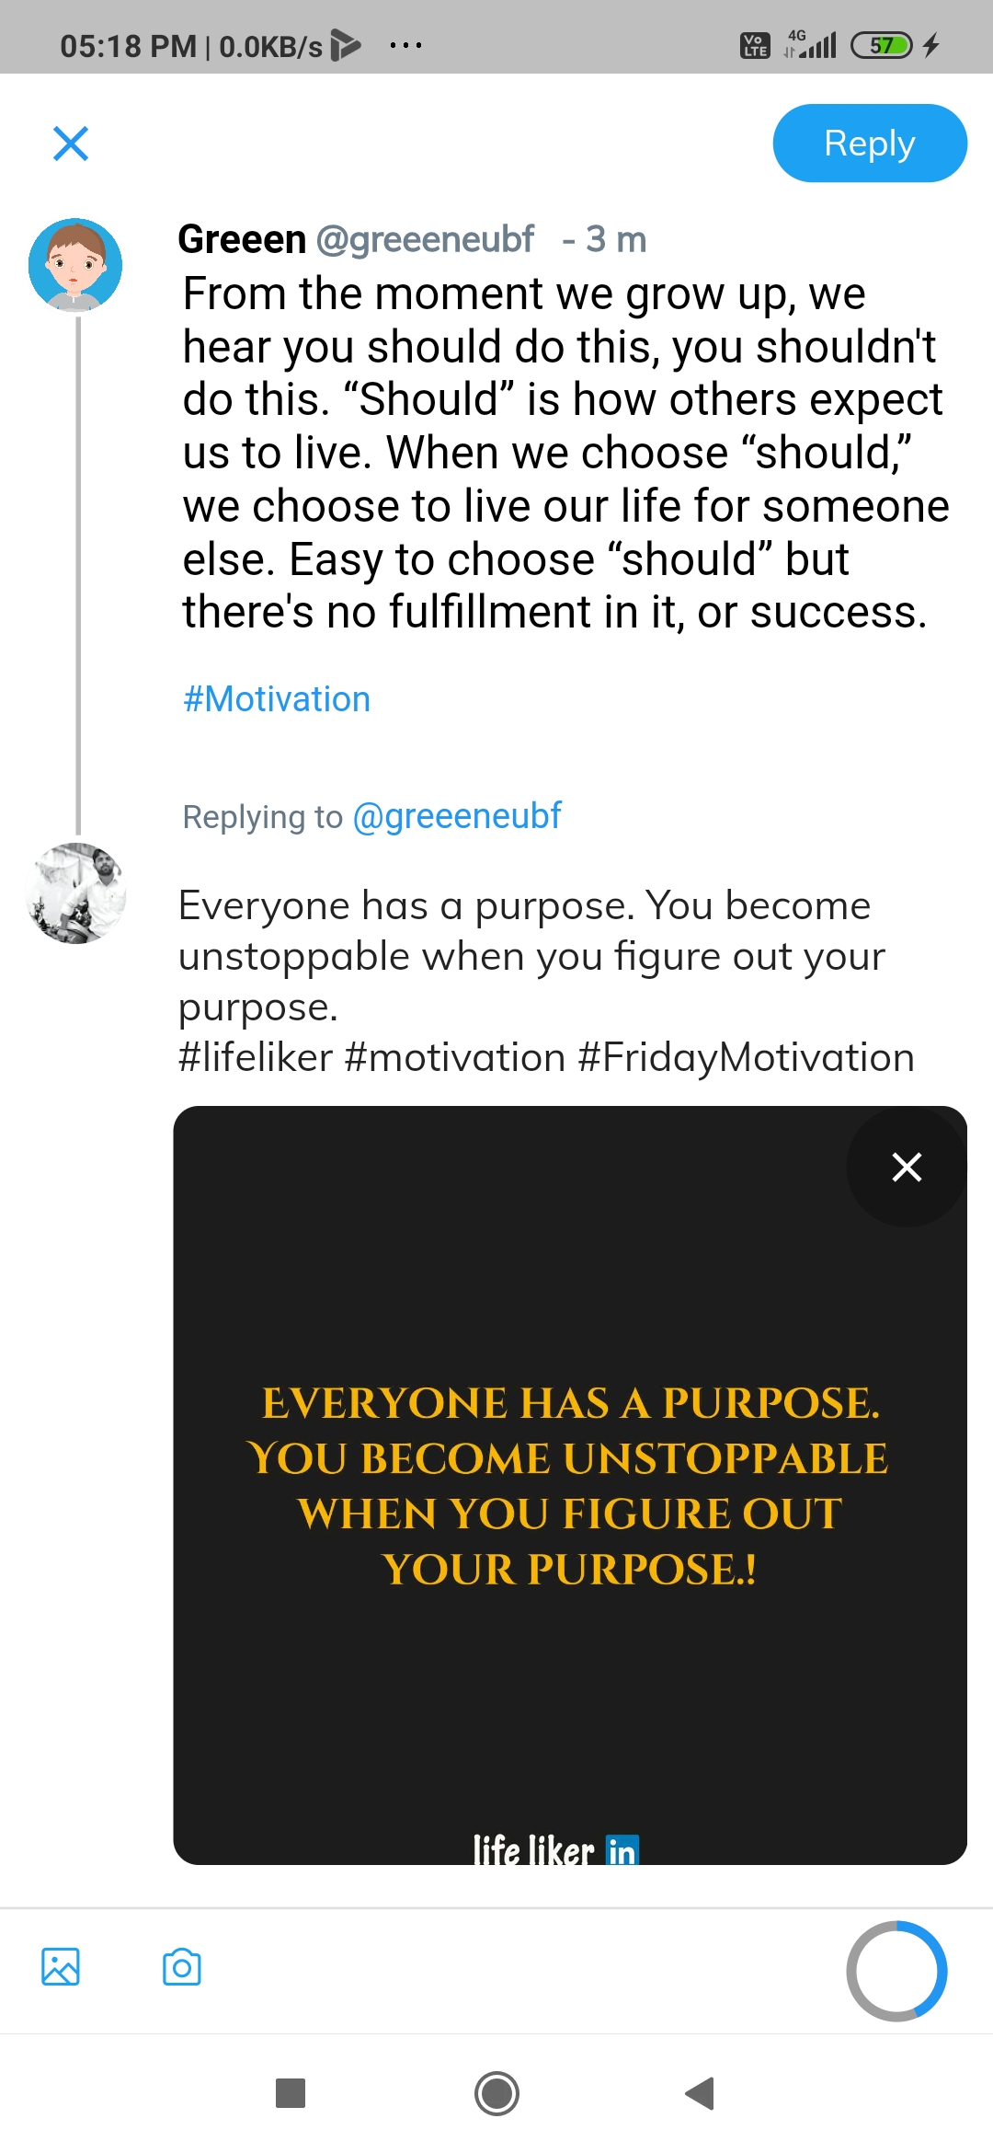Viewport: 993px width, 2153px height.
Task: Tap the Android home circle button
Action: [496, 2094]
